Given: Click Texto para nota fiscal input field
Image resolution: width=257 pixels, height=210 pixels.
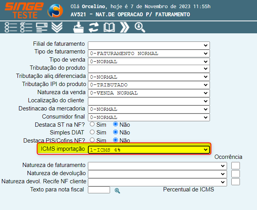Looking at the screenshot, I should (99, 190).
